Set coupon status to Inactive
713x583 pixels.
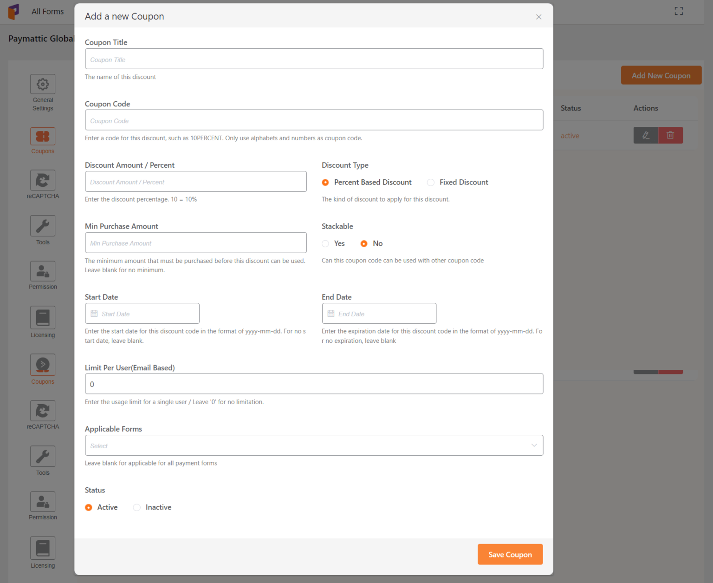[x=137, y=507]
